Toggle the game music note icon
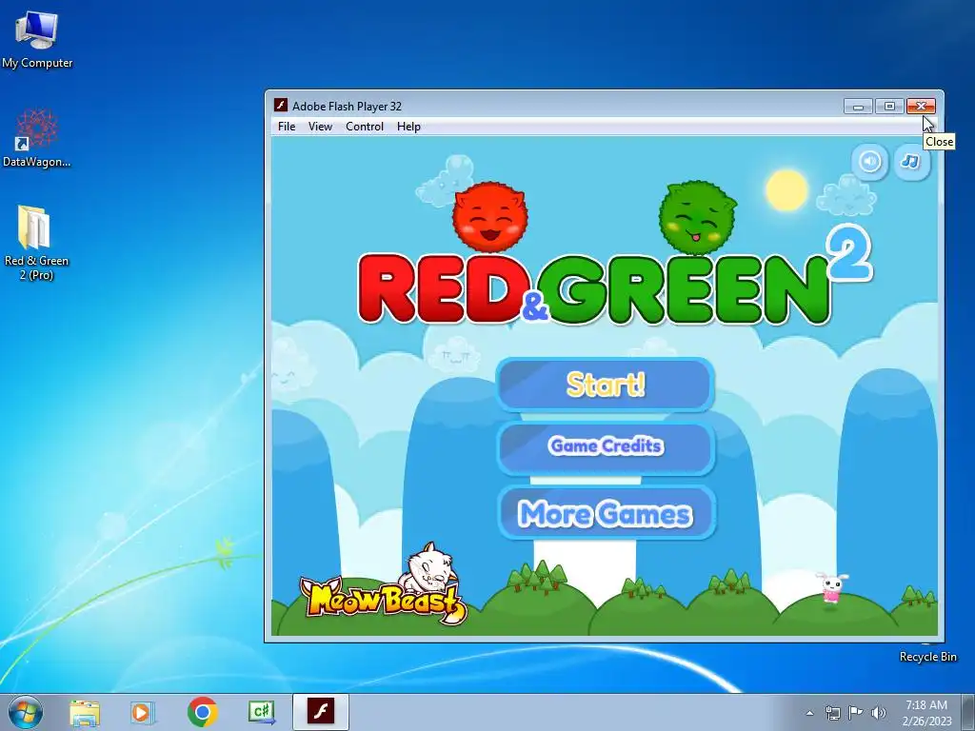The width and height of the screenshot is (975, 731). click(909, 162)
